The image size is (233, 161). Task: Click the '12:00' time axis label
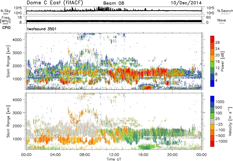114,155
